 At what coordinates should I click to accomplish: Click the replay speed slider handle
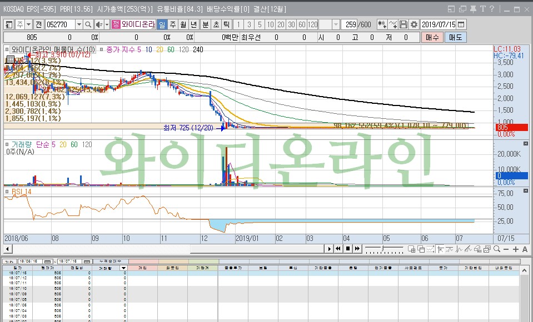[x=383, y=248]
